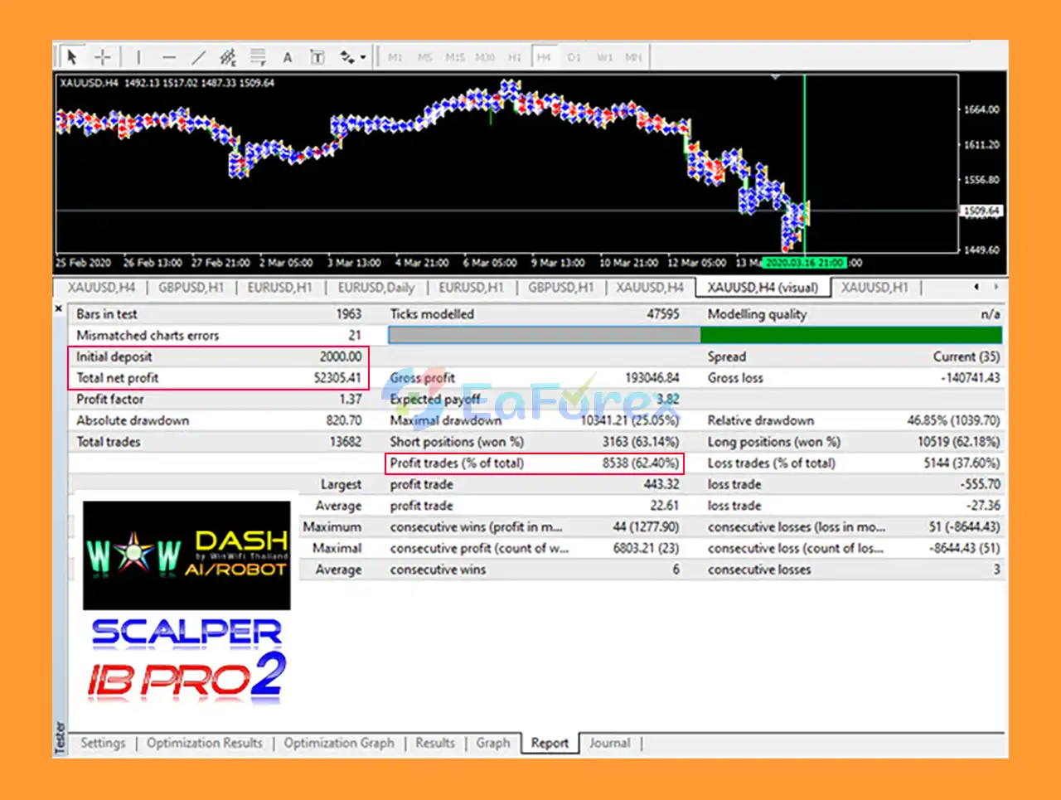
Task: Click the text label tool
Action: 317,57
